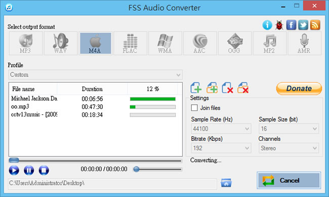Open the Facebook icon
329x197 pixels.
[x=291, y=25]
